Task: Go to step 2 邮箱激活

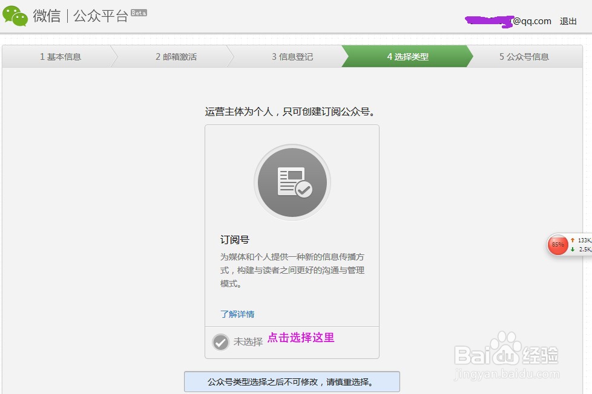Action: [176, 57]
